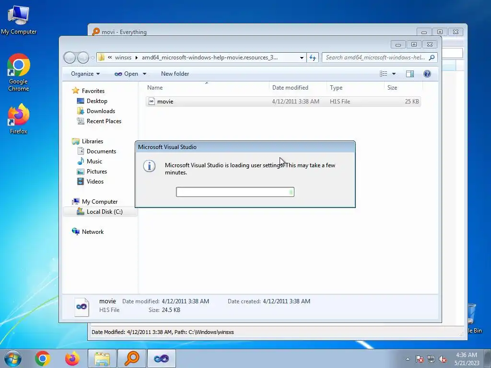Click the Visual Studio loading progress bar
This screenshot has height=368, width=491.
pos(235,192)
